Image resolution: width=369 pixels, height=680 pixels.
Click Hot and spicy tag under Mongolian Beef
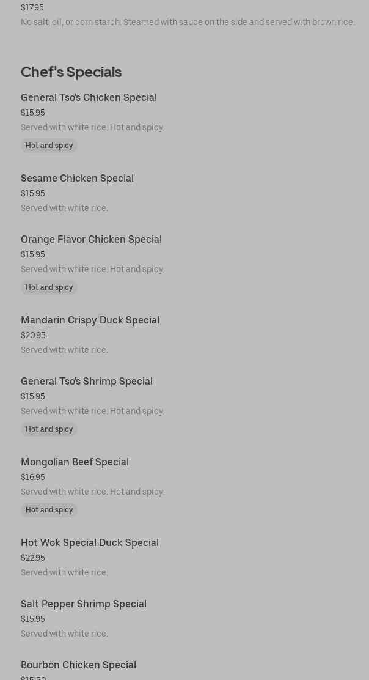49,510
